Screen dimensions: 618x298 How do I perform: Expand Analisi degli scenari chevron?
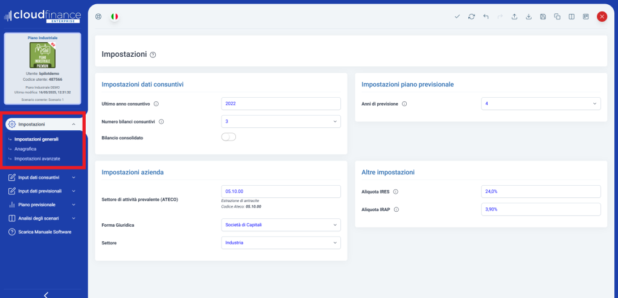(x=74, y=218)
